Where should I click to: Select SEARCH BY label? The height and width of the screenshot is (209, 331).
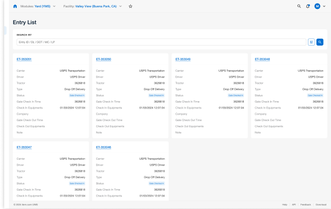24,35
